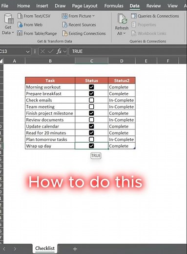Uncheck Prepare breakfast status checkbox
187x254 pixels.
(91, 93)
